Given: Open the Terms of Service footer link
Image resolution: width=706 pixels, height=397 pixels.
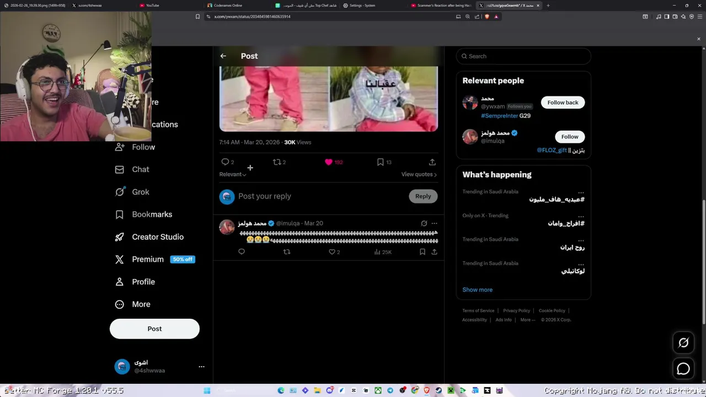Looking at the screenshot, I should pyautogui.click(x=478, y=310).
